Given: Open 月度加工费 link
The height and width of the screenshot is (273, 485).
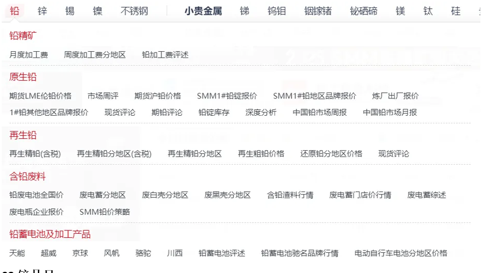Looking at the screenshot, I should click(28, 55).
